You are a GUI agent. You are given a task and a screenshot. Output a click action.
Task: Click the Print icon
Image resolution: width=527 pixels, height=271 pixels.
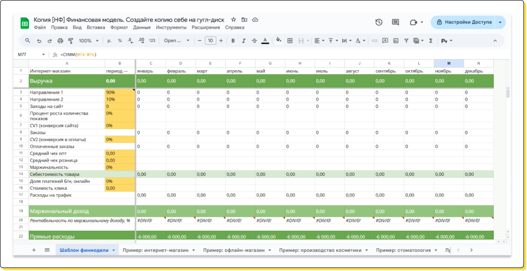60,41
